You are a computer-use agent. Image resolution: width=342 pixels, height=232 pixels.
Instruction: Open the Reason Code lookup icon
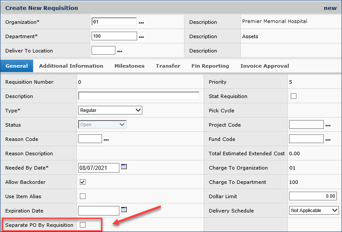(x=106, y=140)
